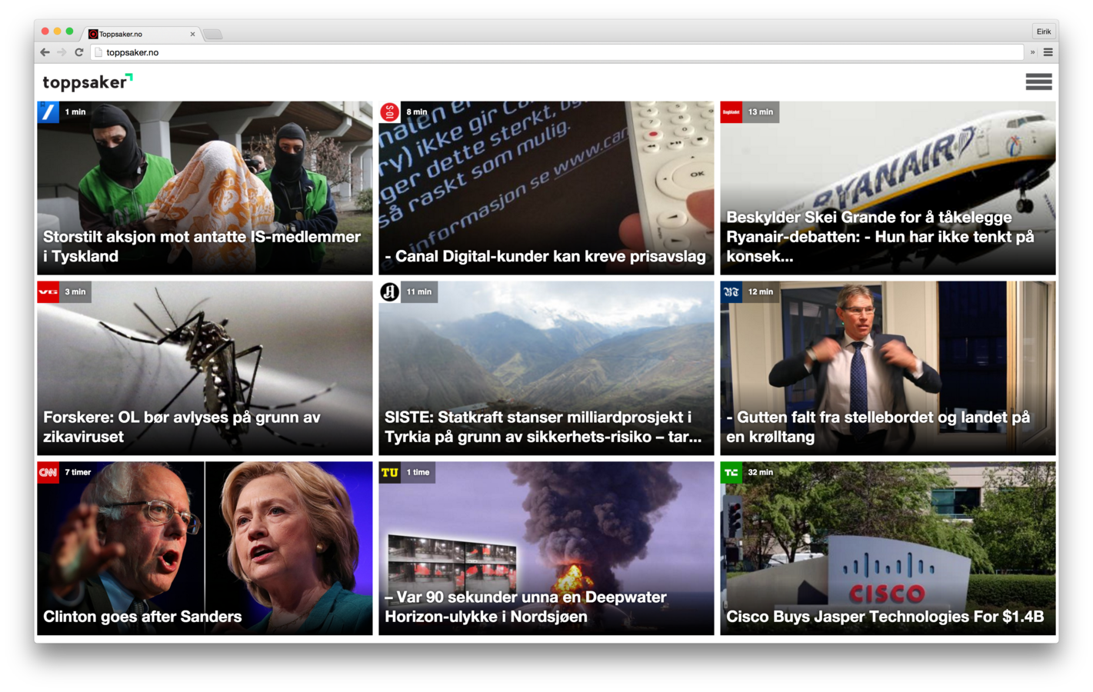Image resolution: width=1093 pixels, height=692 pixels.
Task: Open the hamburger menu on toppsaker page
Action: click(1038, 82)
